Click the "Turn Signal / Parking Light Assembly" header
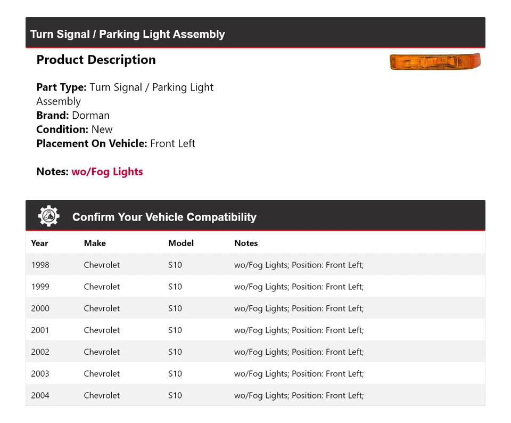 [x=128, y=34]
